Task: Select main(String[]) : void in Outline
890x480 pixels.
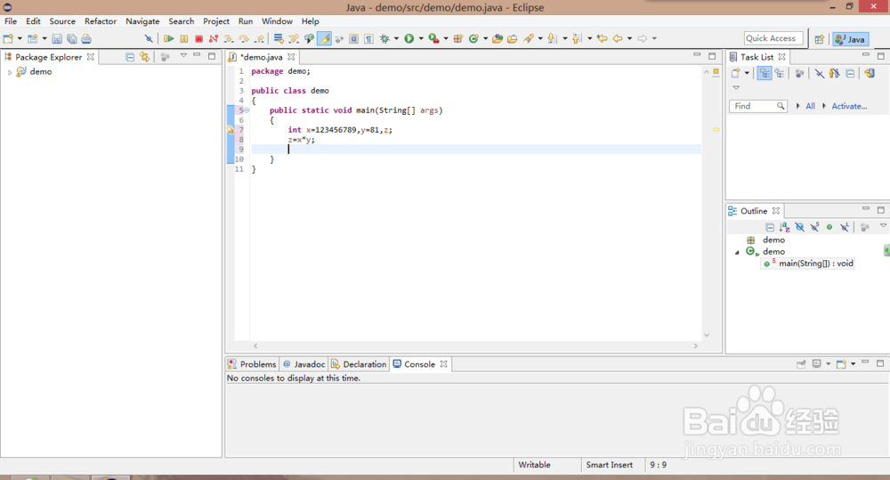Action: point(808,264)
